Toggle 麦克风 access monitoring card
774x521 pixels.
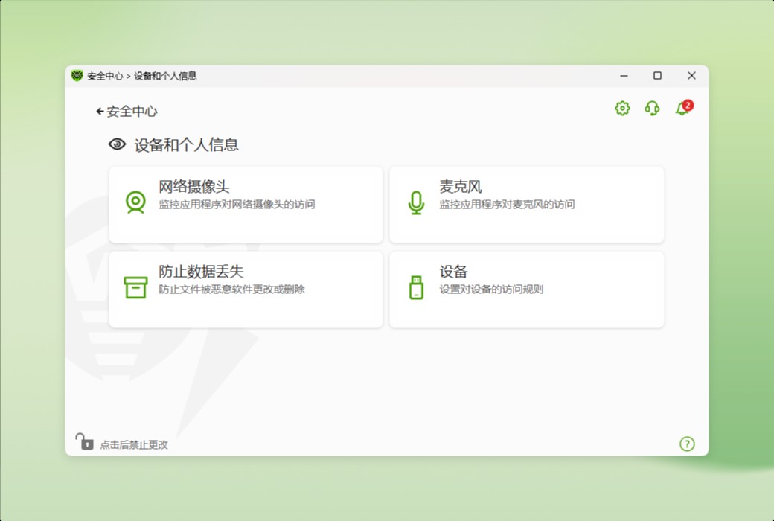tap(526, 202)
